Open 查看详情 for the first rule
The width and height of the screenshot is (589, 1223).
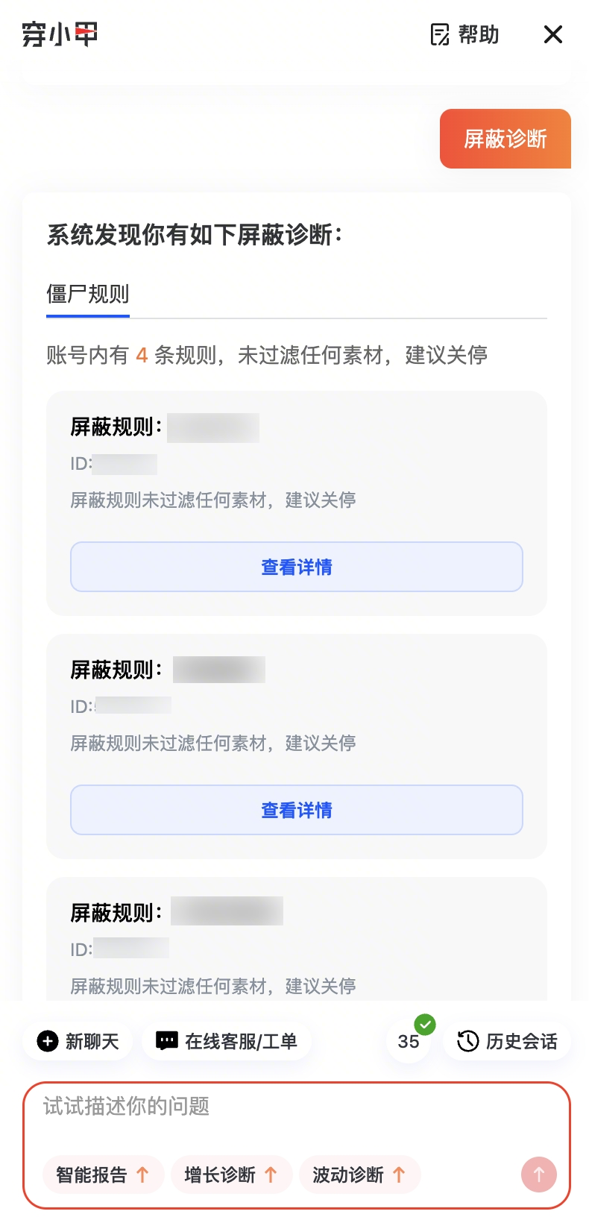pyautogui.click(x=296, y=567)
